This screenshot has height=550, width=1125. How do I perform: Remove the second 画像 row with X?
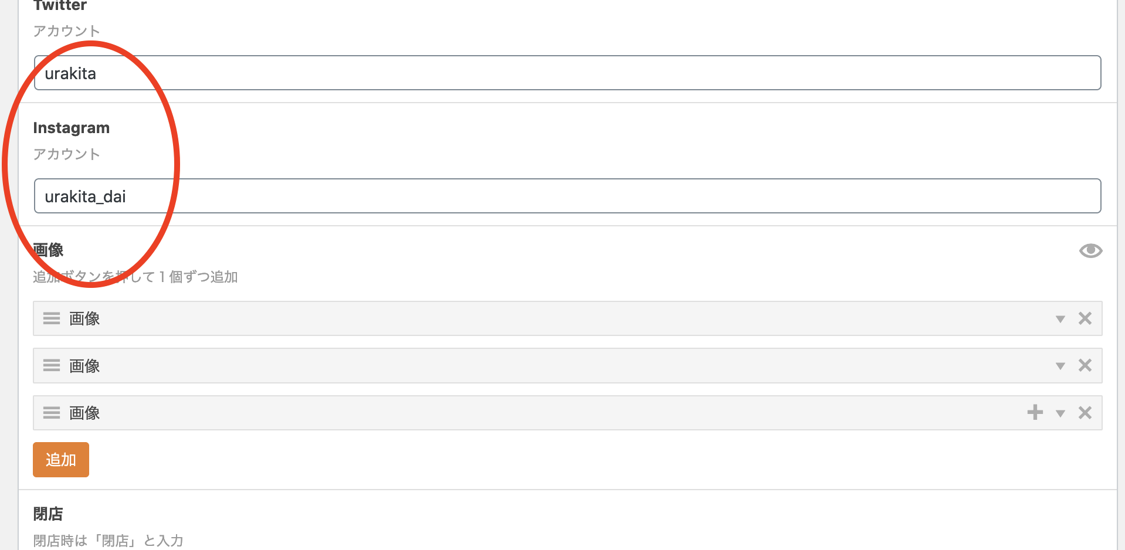[x=1085, y=366]
